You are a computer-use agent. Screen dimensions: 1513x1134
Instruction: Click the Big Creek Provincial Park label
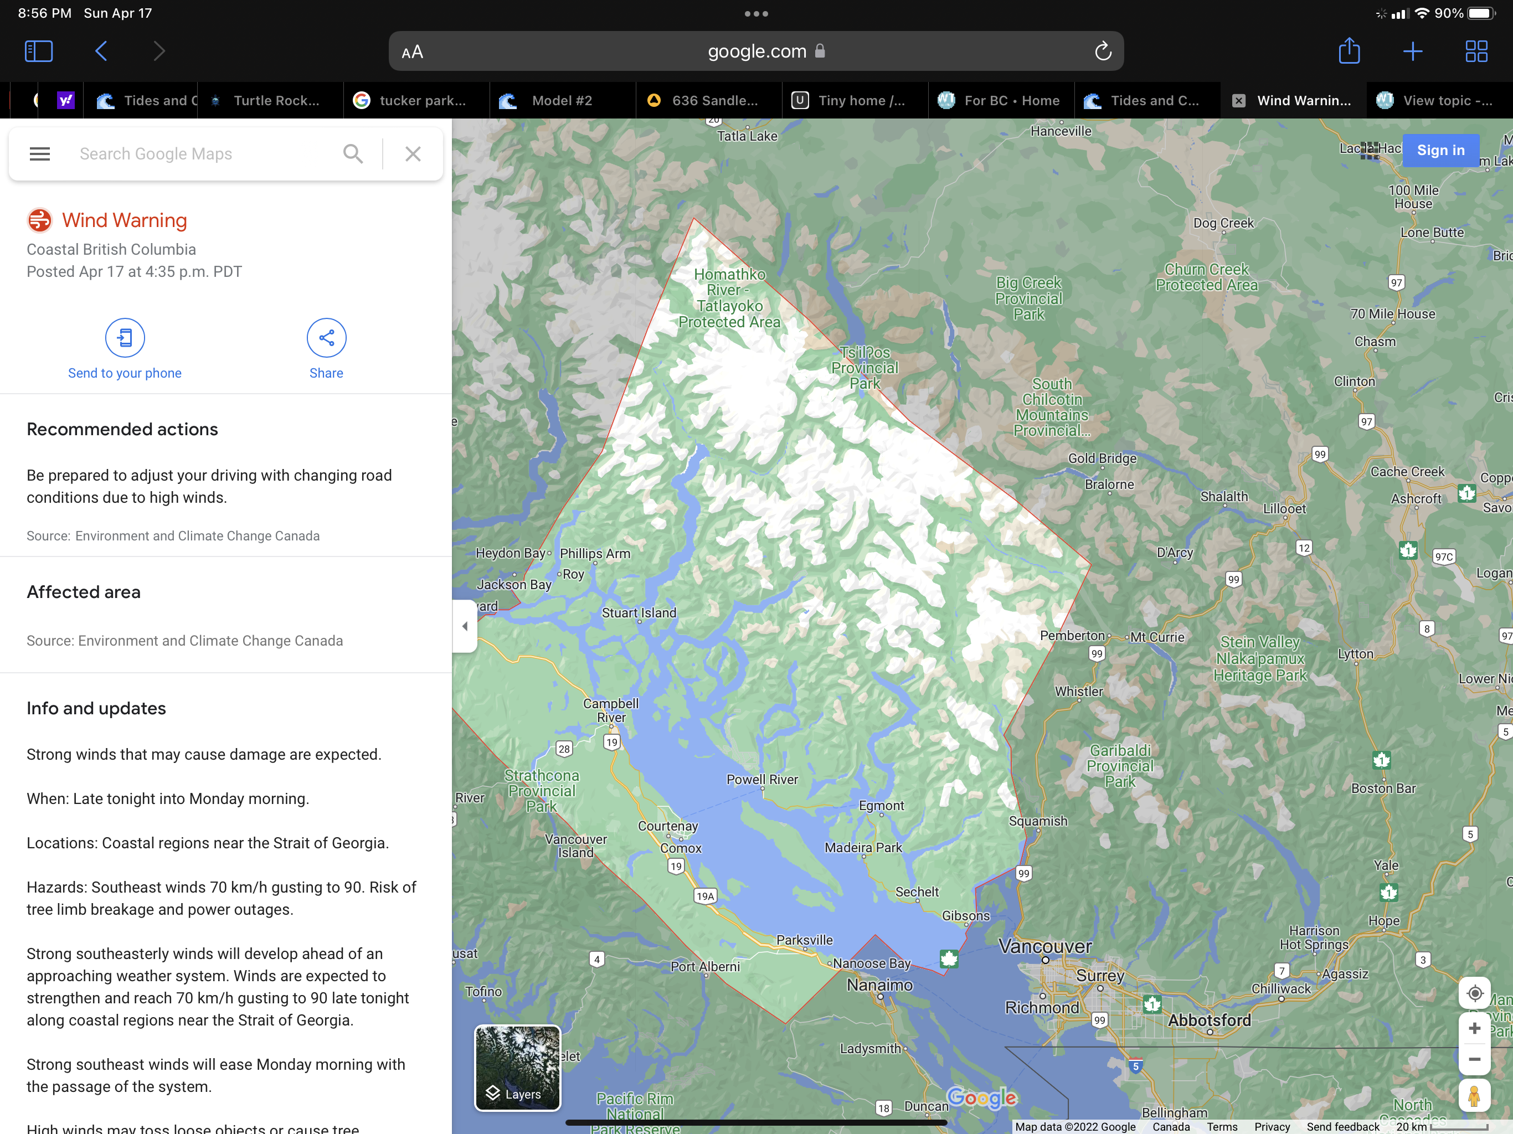1029,299
